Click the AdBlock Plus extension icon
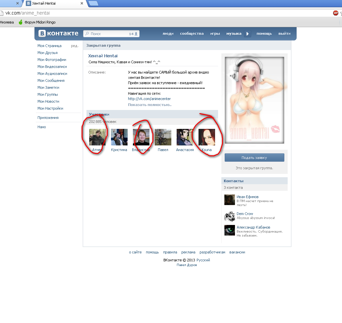The image size is (342, 323). tap(336, 13)
